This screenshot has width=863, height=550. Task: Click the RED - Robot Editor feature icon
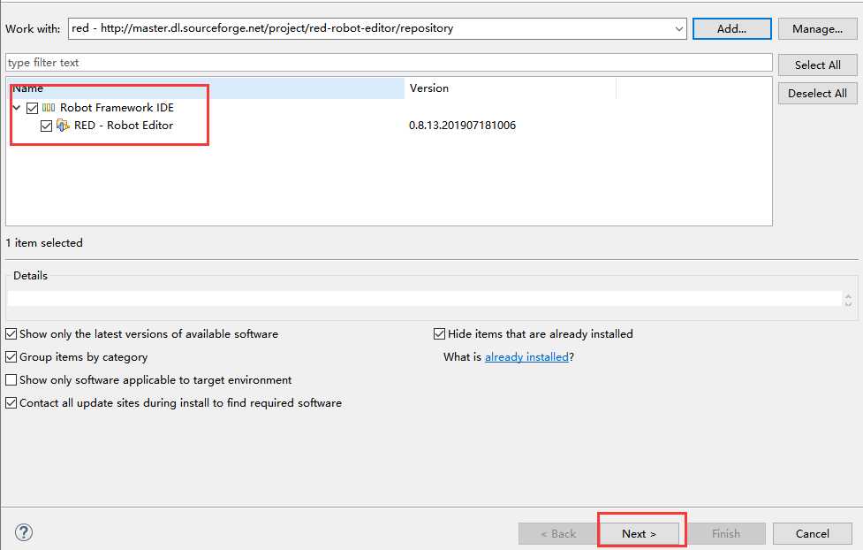tap(63, 126)
